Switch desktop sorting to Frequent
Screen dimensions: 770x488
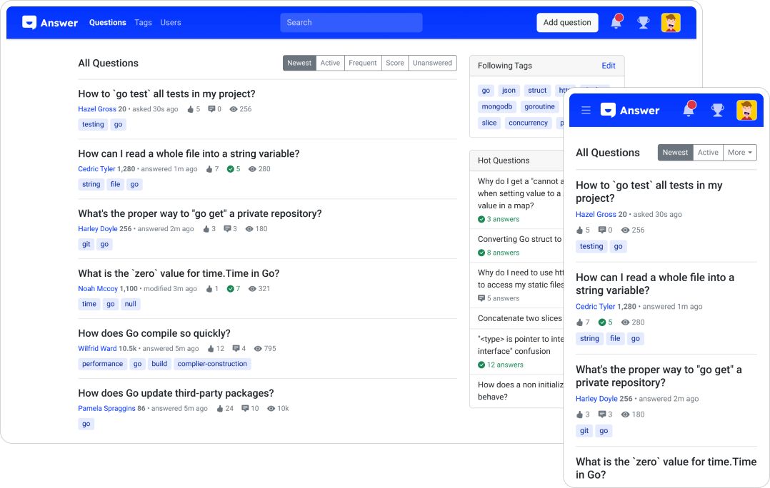363,63
